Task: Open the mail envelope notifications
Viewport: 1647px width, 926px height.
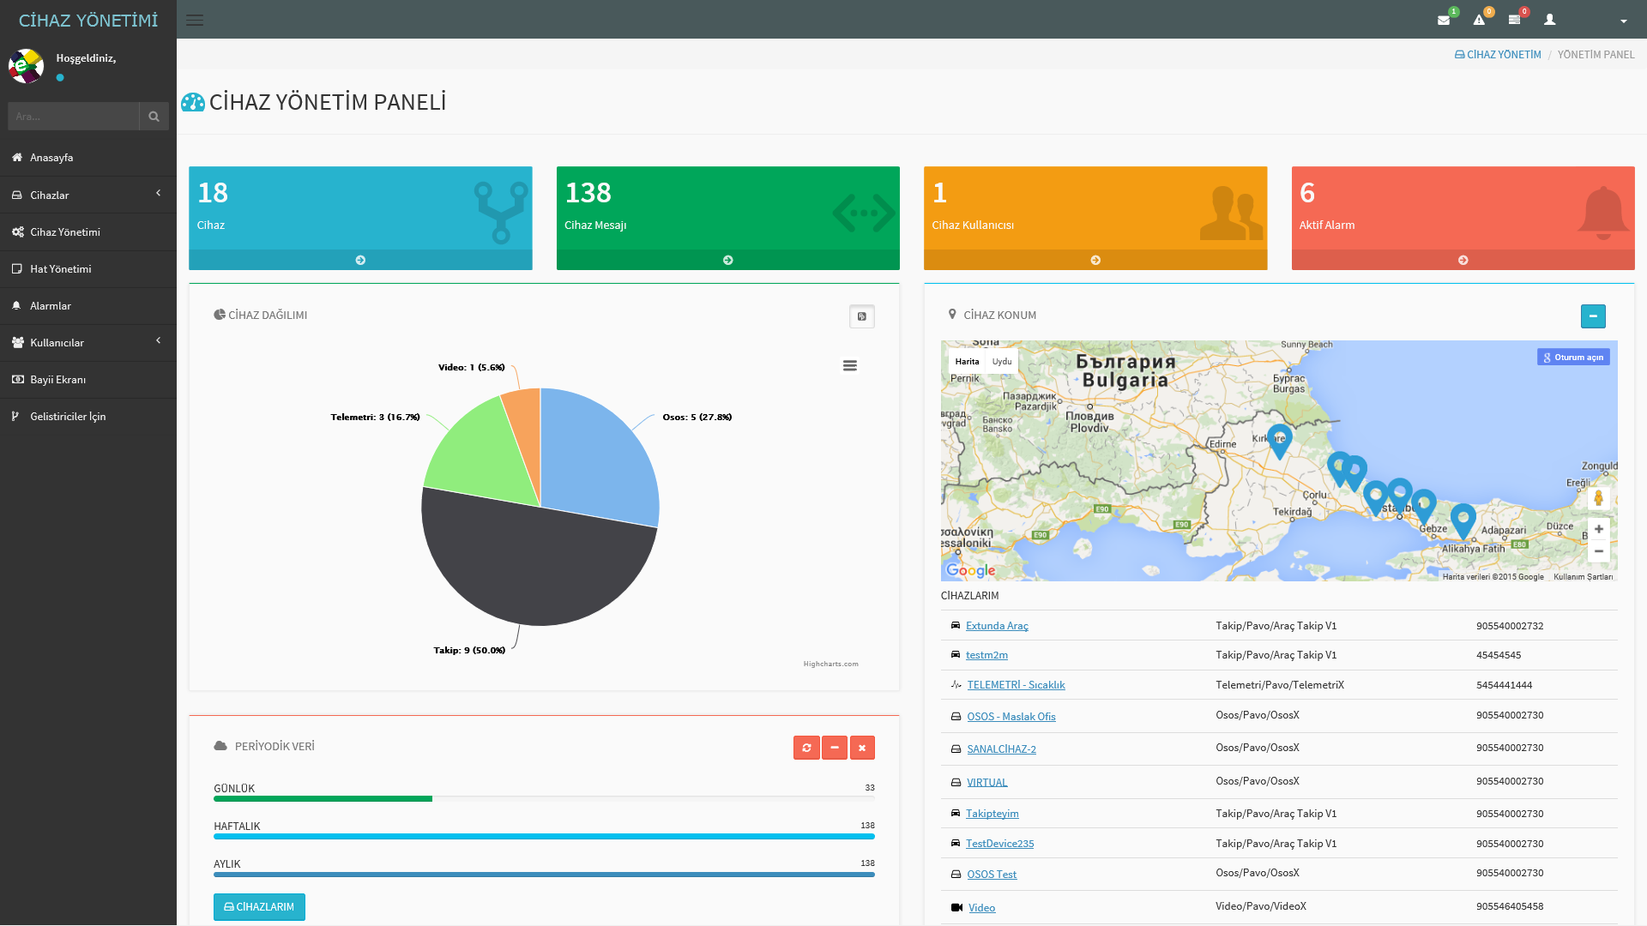Action: coord(1444,20)
